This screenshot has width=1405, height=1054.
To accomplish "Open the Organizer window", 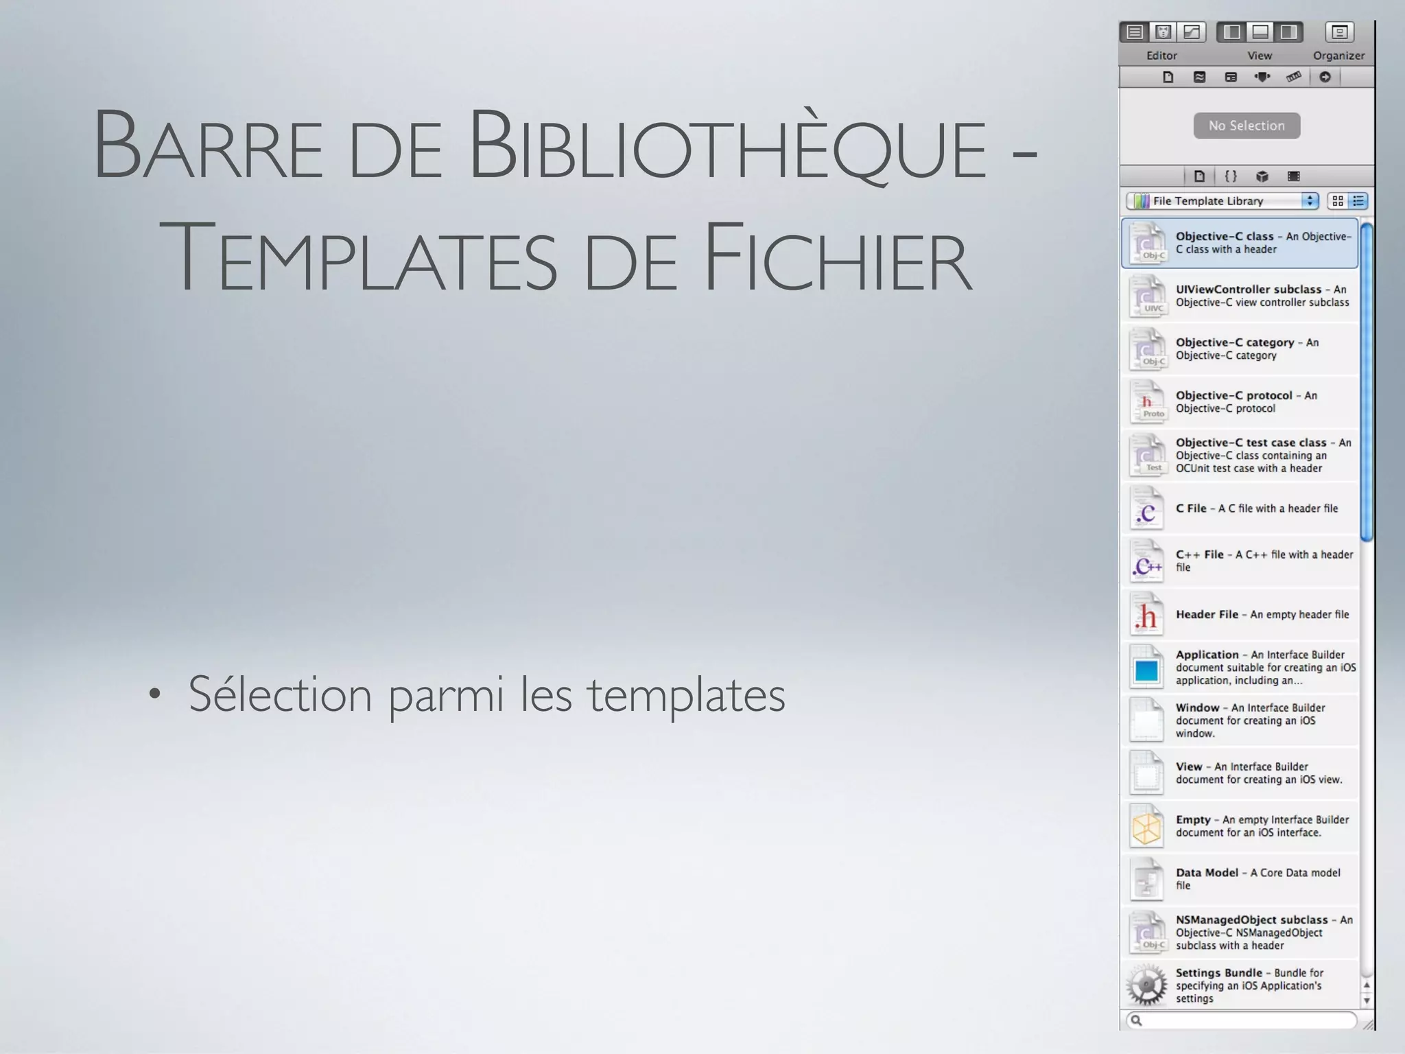I will (1339, 32).
